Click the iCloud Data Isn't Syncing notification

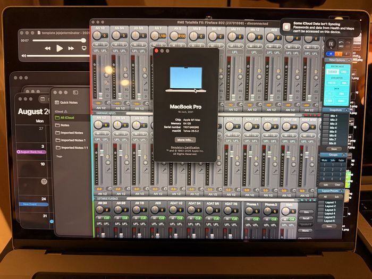point(319,28)
